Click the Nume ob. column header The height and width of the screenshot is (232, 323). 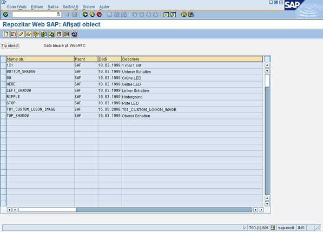(40, 59)
